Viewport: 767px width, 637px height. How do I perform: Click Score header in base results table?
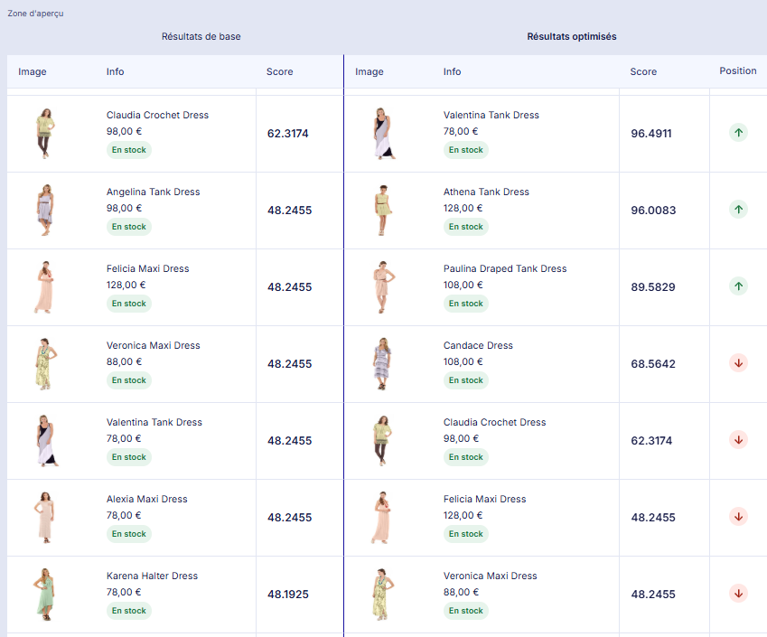tap(279, 72)
